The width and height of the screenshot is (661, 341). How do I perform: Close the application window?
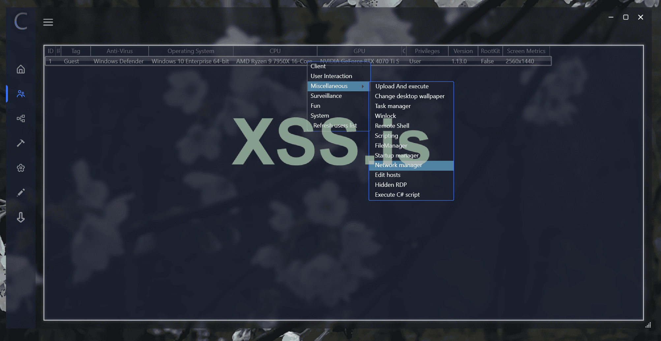[x=641, y=17]
